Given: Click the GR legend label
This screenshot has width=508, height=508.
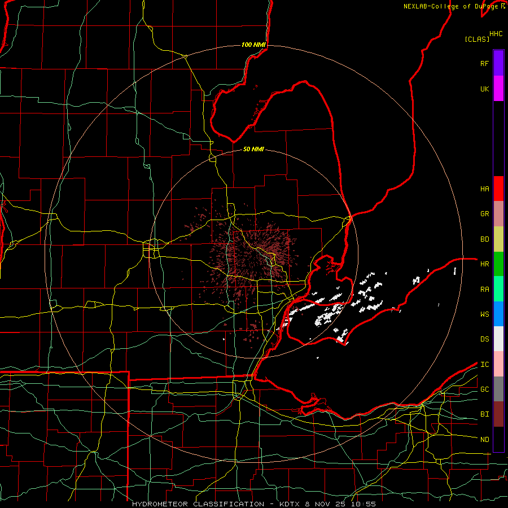Looking at the screenshot, I should pyautogui.click(x=484, y=214).
